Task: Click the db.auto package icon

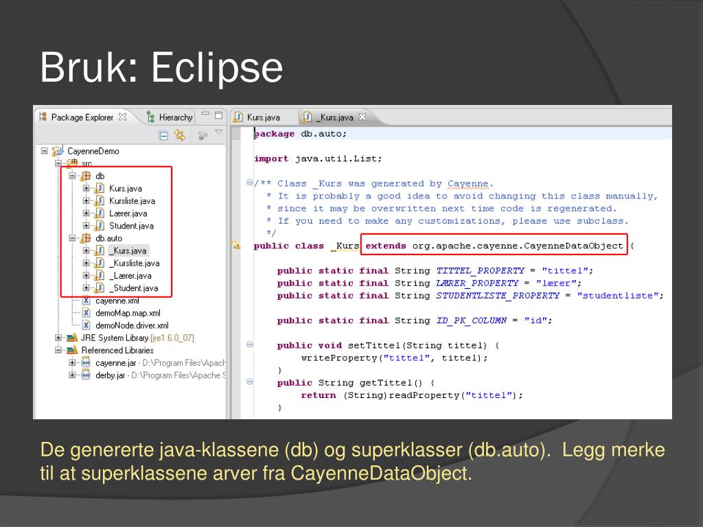Action: point(85,238)
